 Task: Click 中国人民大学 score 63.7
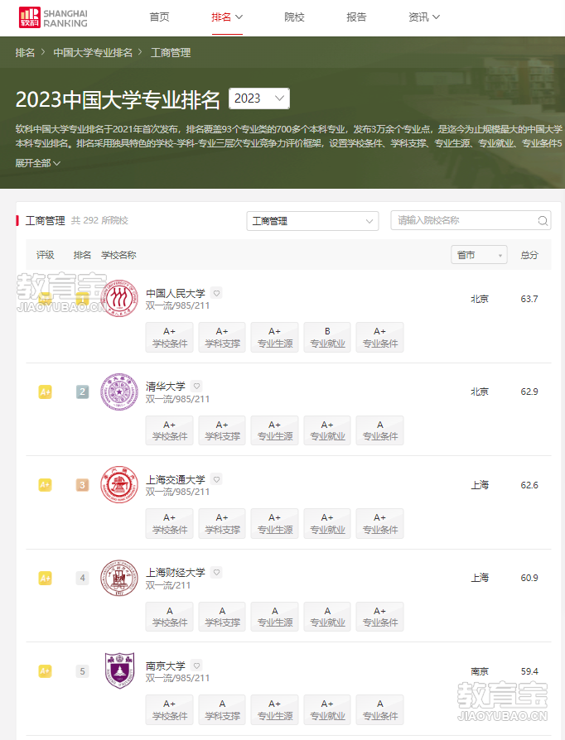coord(529,299)
